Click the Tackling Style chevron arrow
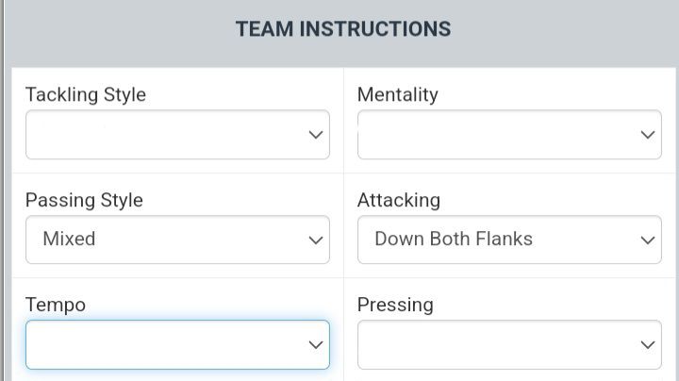 [316, 135]
